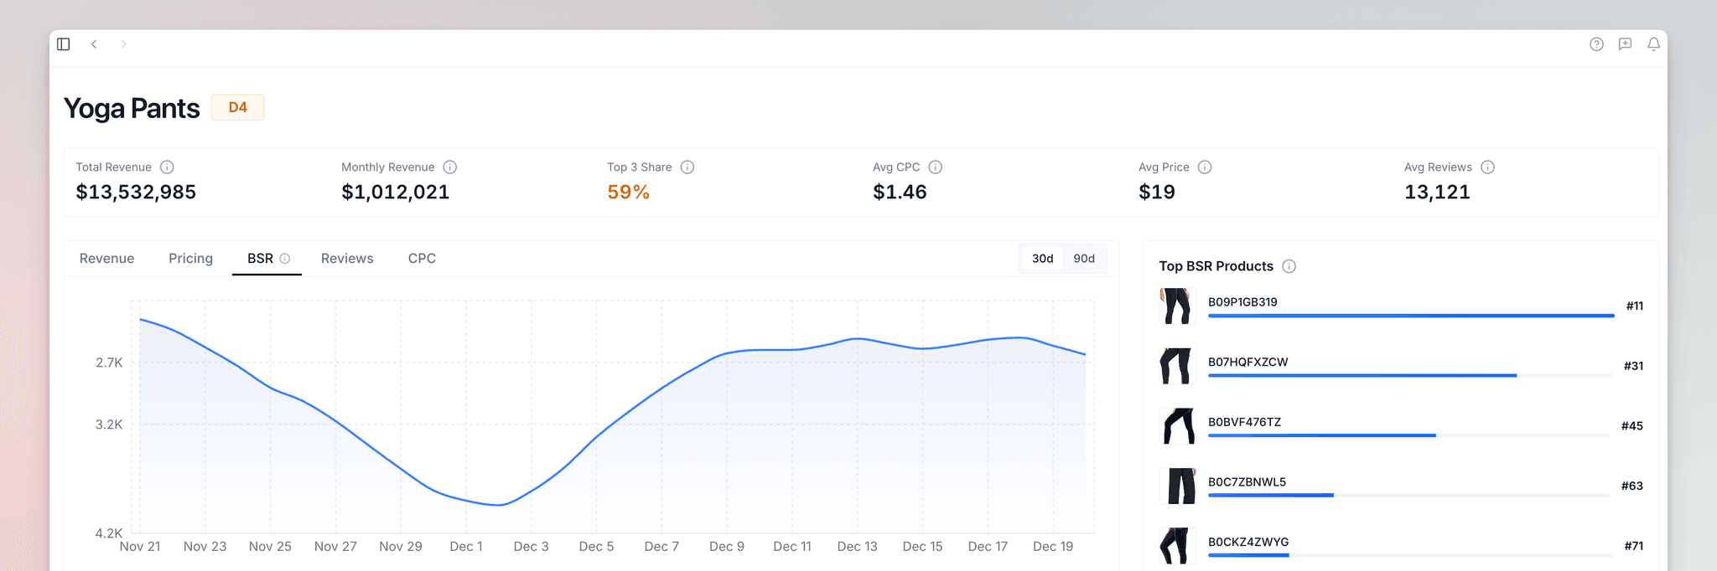This screenshot has width=1717, height=571.
Task: Click the B09P1GB319 product name
Action: [x=1242, y=302]
